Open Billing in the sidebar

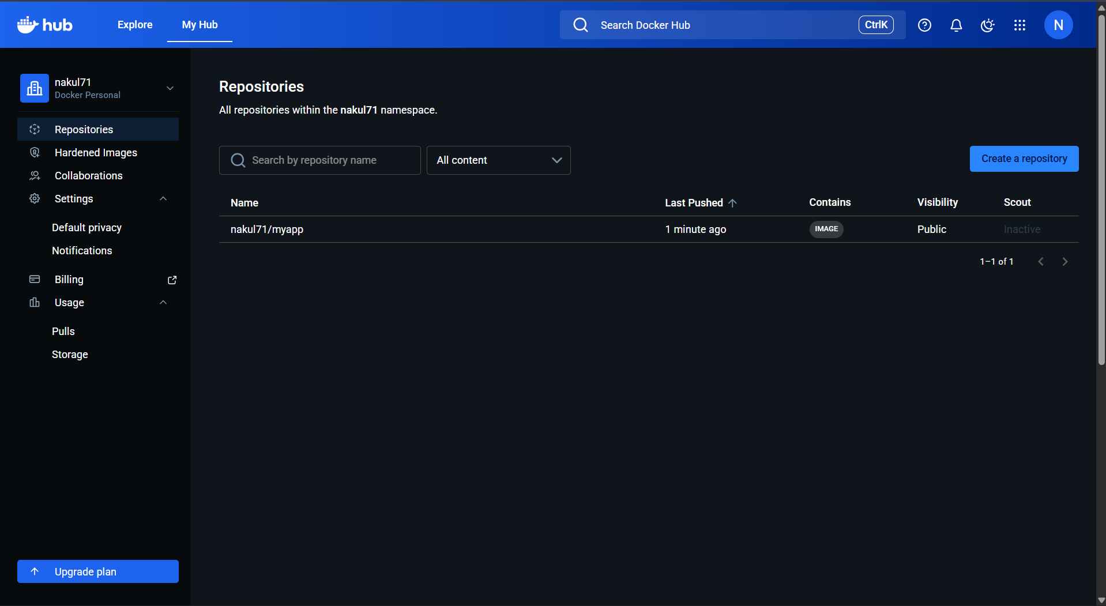(x=98, y=279)
